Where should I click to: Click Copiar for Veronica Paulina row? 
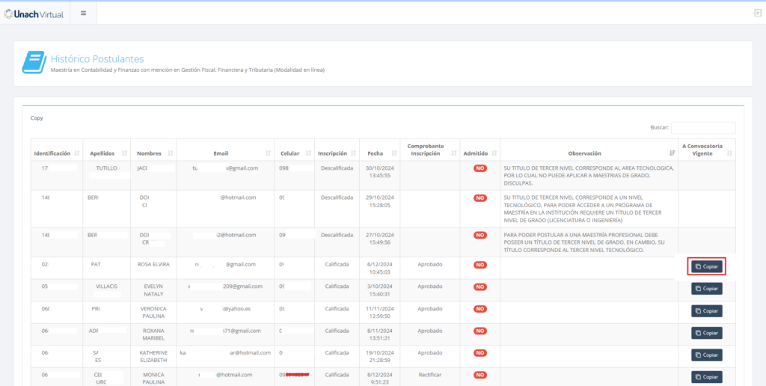(x=706, y=310)
